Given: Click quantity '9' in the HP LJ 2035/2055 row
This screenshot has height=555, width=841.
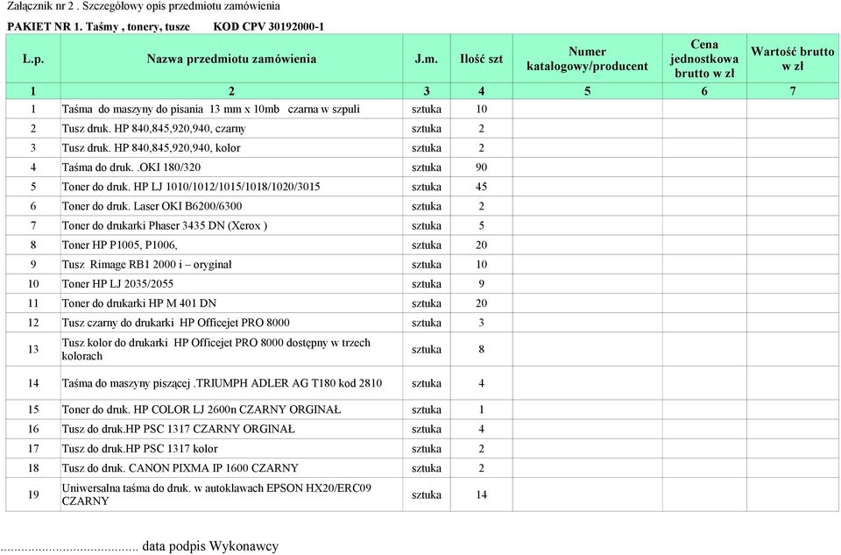Looking at the screenshot, I should click(x=481, y=284).
